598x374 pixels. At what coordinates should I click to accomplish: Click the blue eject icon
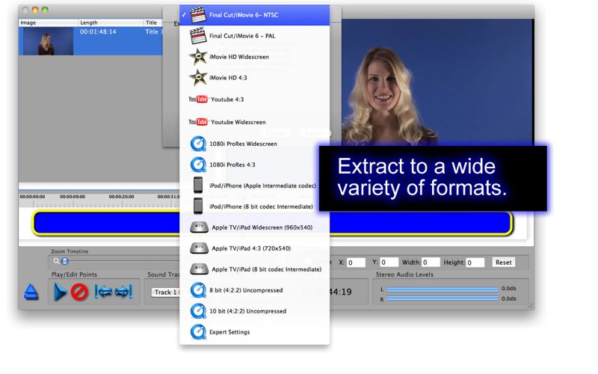(31, 292)
